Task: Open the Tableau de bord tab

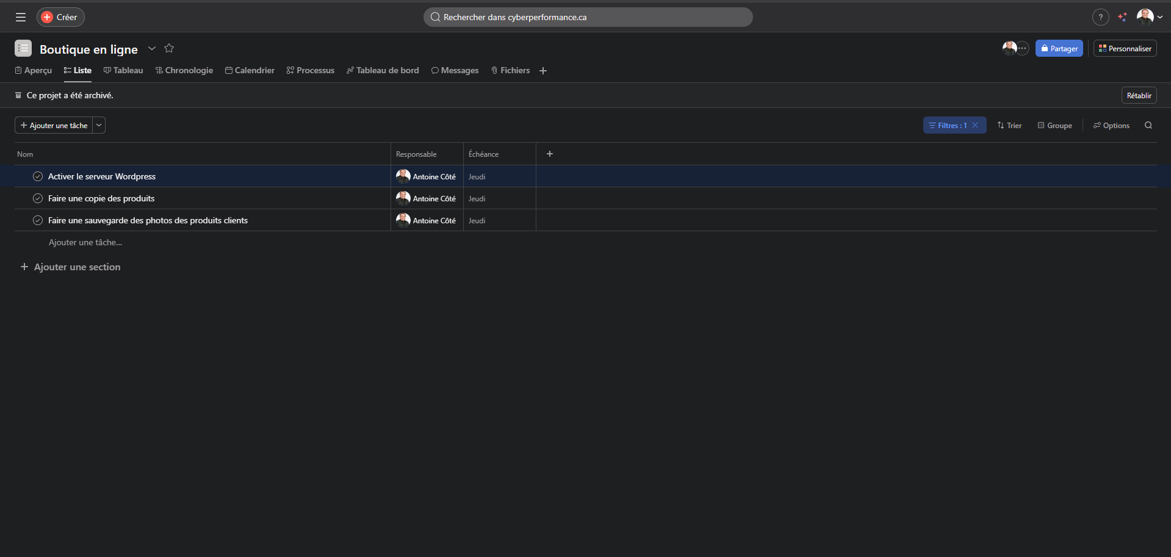Action: pyautogui.click(x=383, y=71)
